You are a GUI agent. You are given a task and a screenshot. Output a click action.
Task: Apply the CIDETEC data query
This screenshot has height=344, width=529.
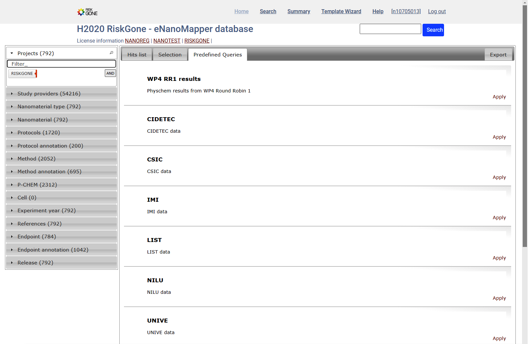click(x=499, y=137)
